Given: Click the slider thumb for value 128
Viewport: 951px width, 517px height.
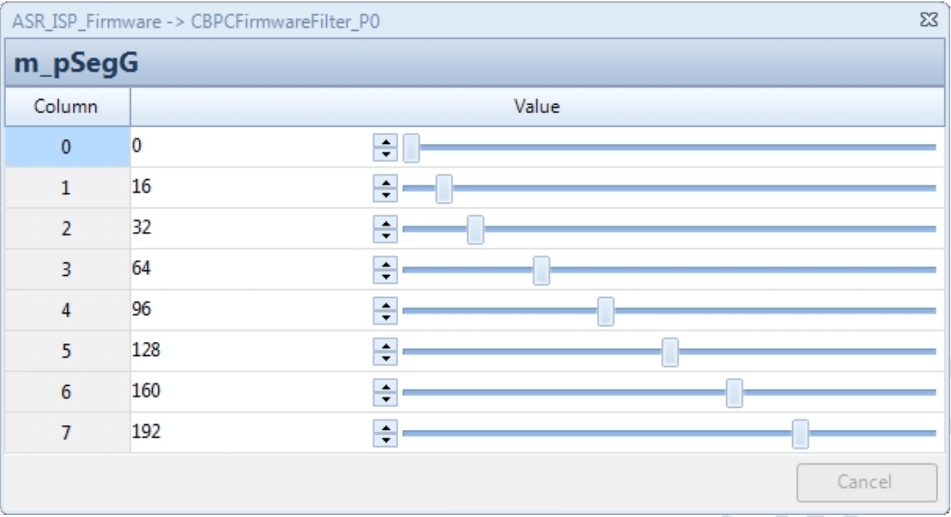Looking at the screenshot, I should (670, 352).
